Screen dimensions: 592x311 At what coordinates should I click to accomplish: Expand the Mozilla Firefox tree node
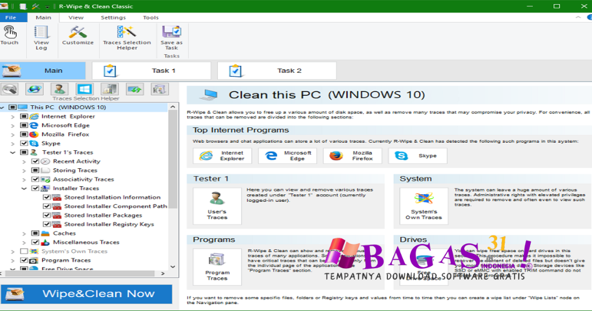[x=13, y=135]
